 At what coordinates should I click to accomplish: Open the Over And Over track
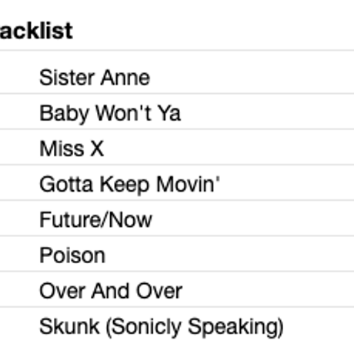tap(111, 291)
